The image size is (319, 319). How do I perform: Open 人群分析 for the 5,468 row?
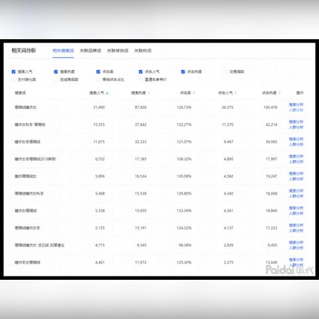tap(296, 196)
